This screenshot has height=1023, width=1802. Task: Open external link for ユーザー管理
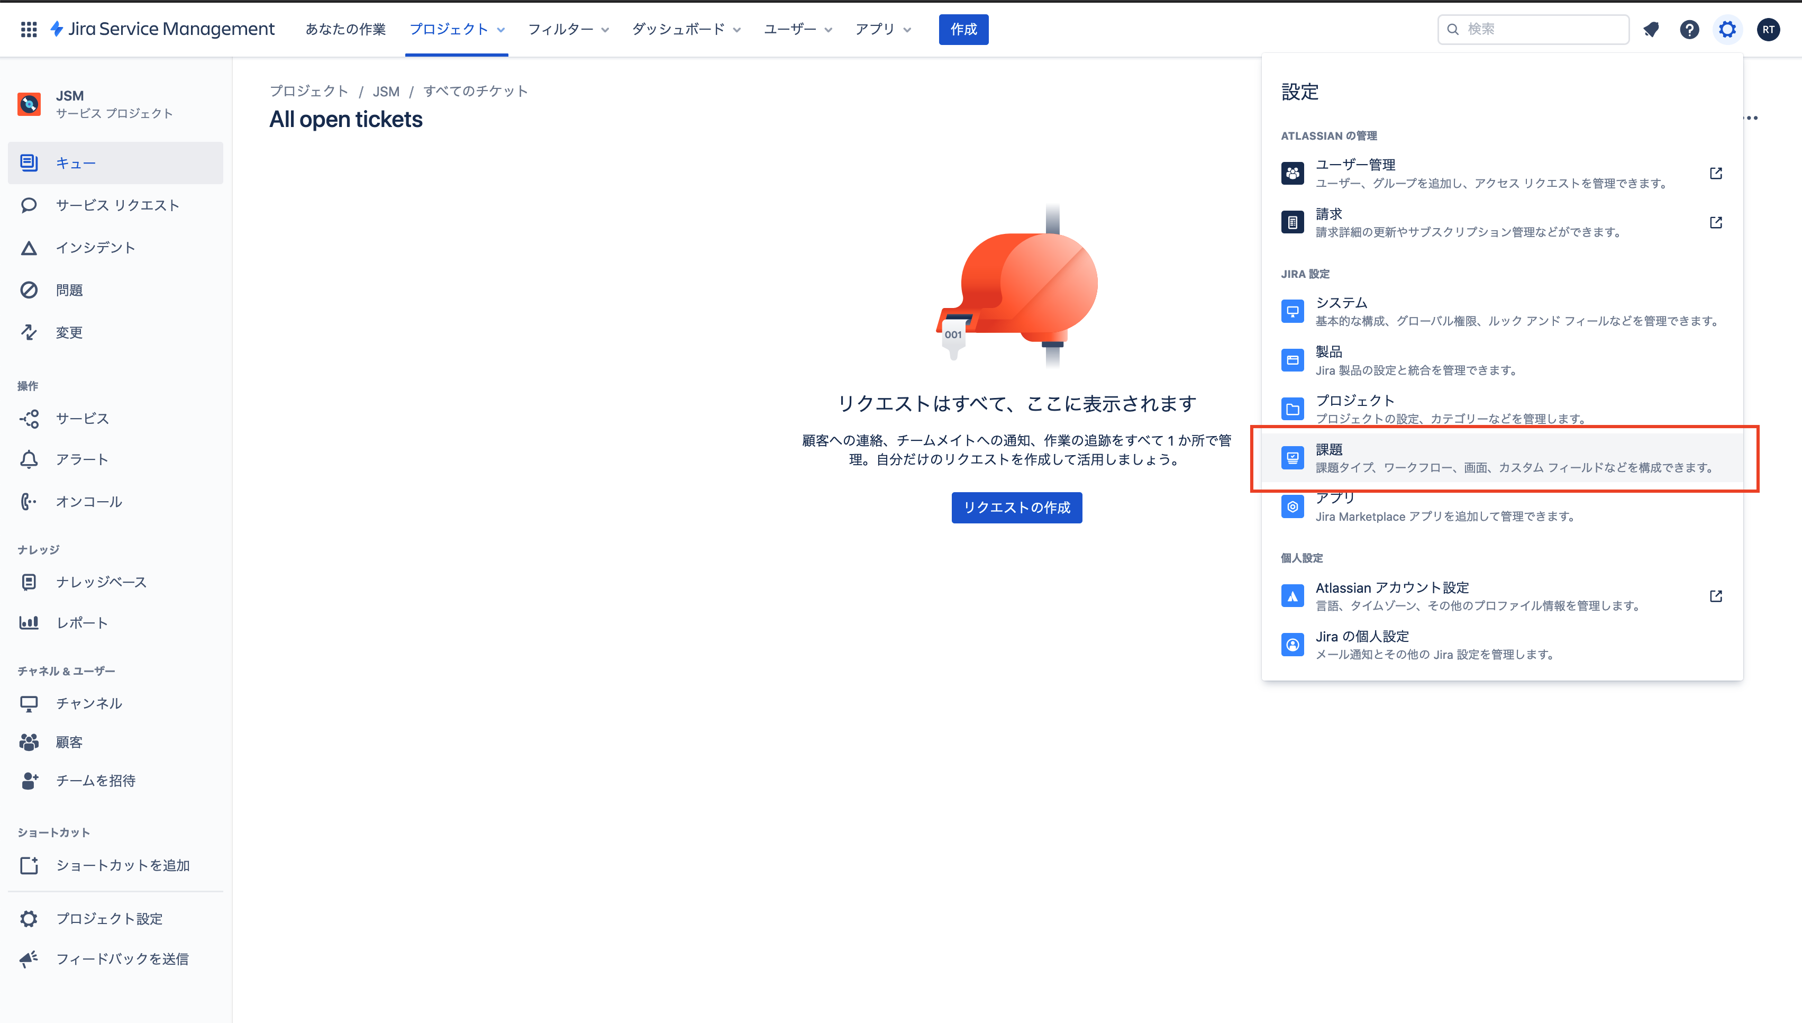[1716, 174]
